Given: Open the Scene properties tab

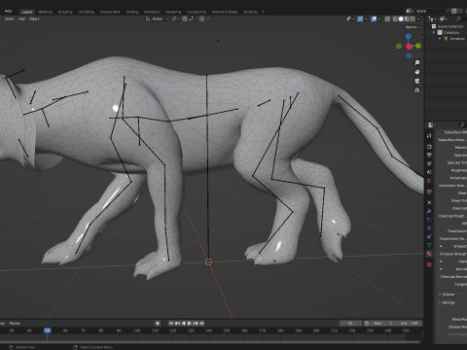Looking at the screenshot, I should [x=429, y=172].
